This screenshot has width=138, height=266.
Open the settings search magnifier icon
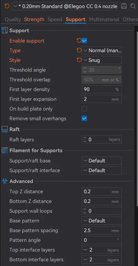[x=133, y=6]
